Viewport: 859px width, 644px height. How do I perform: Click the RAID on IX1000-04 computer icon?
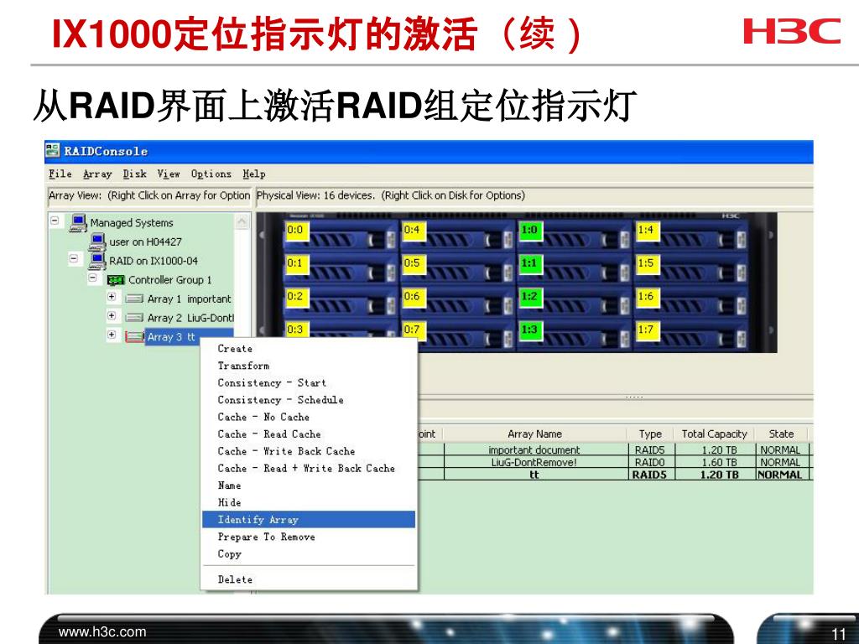tap(97, 261)
